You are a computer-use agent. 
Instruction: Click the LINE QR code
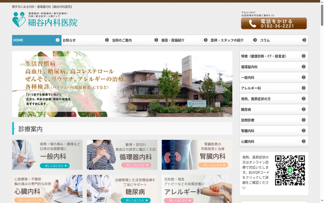(290, 170)
